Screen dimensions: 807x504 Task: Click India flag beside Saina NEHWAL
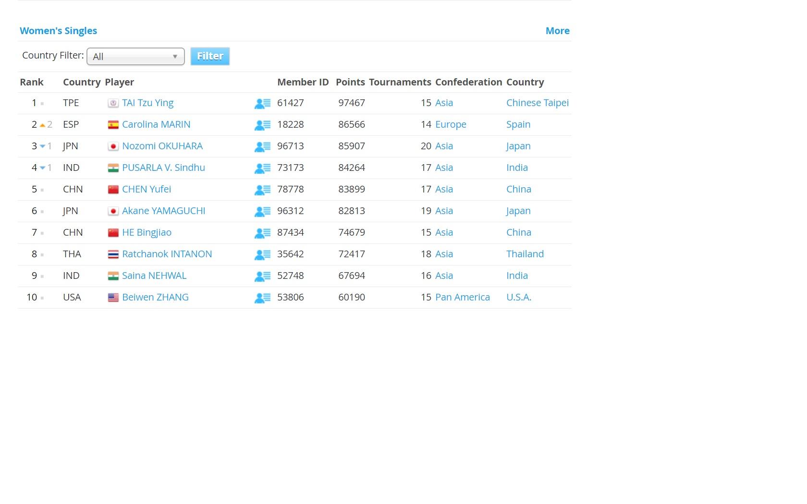(x=113, y=276)
